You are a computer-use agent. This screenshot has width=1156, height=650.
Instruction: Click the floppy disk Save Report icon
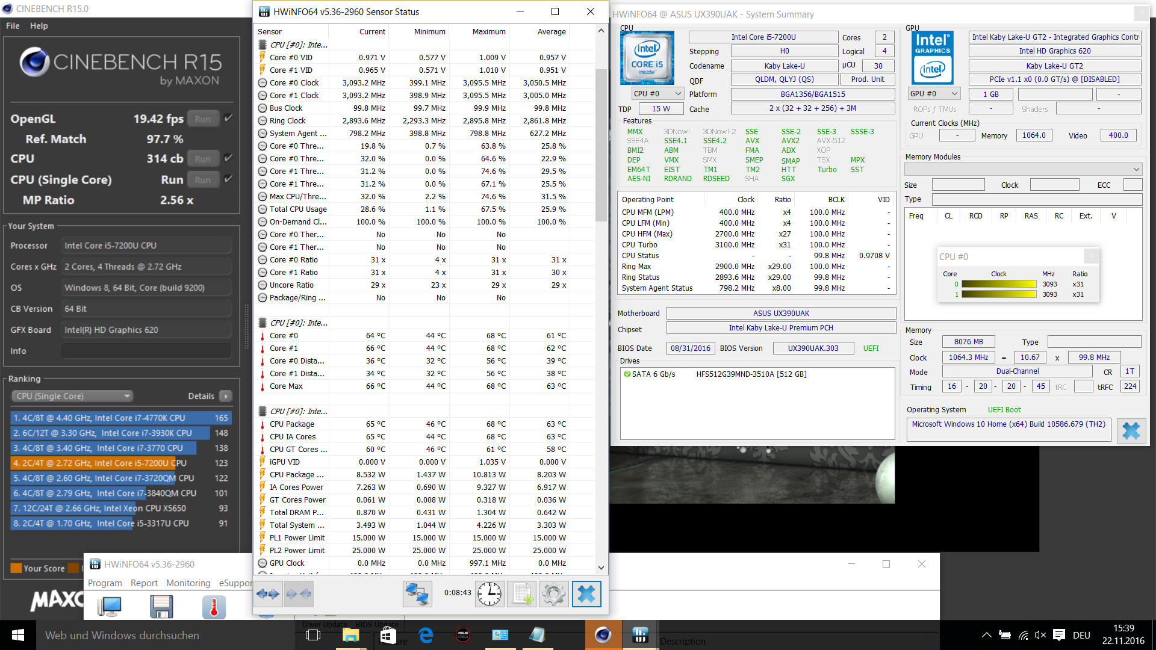[x=161, y=607]
